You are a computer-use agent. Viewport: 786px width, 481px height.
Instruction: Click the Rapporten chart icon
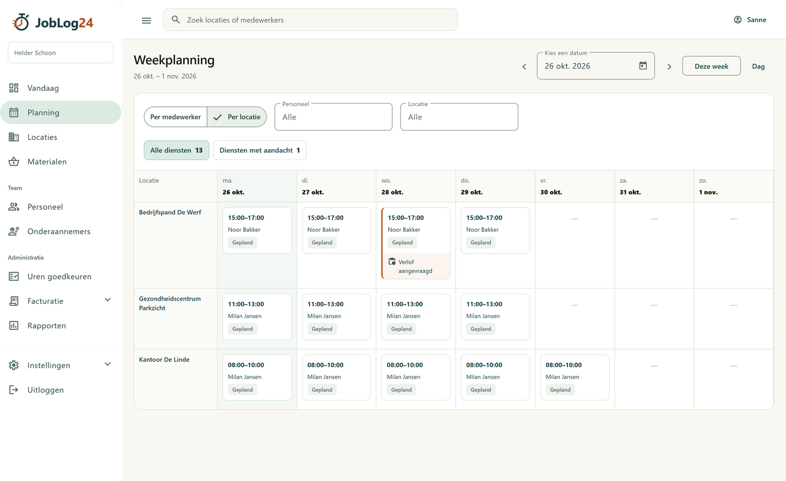tap(14, 326)
